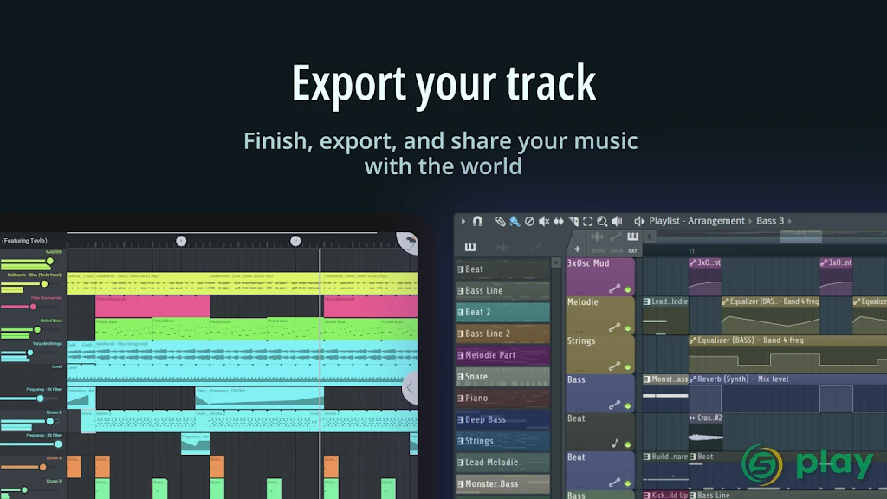Mute the first Beat track green light
Screen dimensions: 887x499
tap(628, 444)
